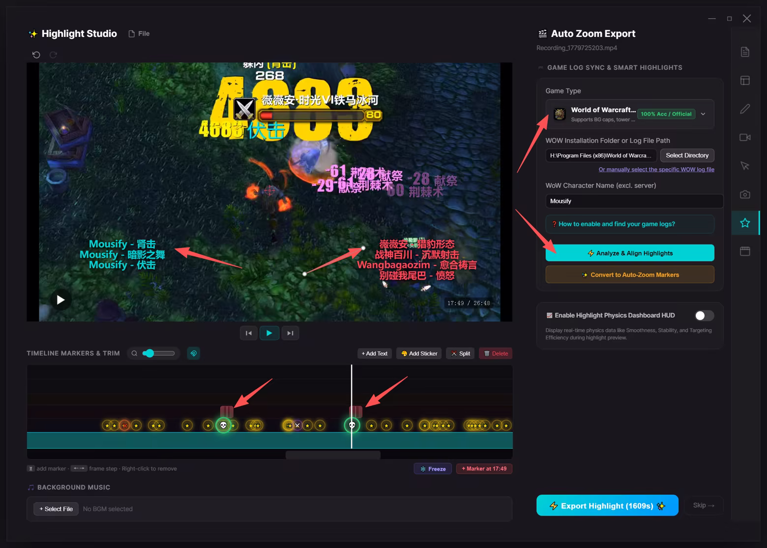Viewport: 767px width, 548px height.
Task: Click the Highlight Studio sparkle logo
Action: tap(33, 34)
